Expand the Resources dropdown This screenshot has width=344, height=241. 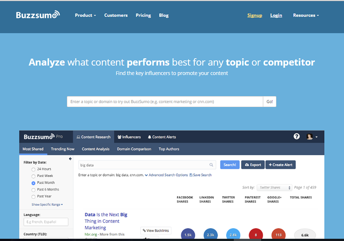point(306,15)
